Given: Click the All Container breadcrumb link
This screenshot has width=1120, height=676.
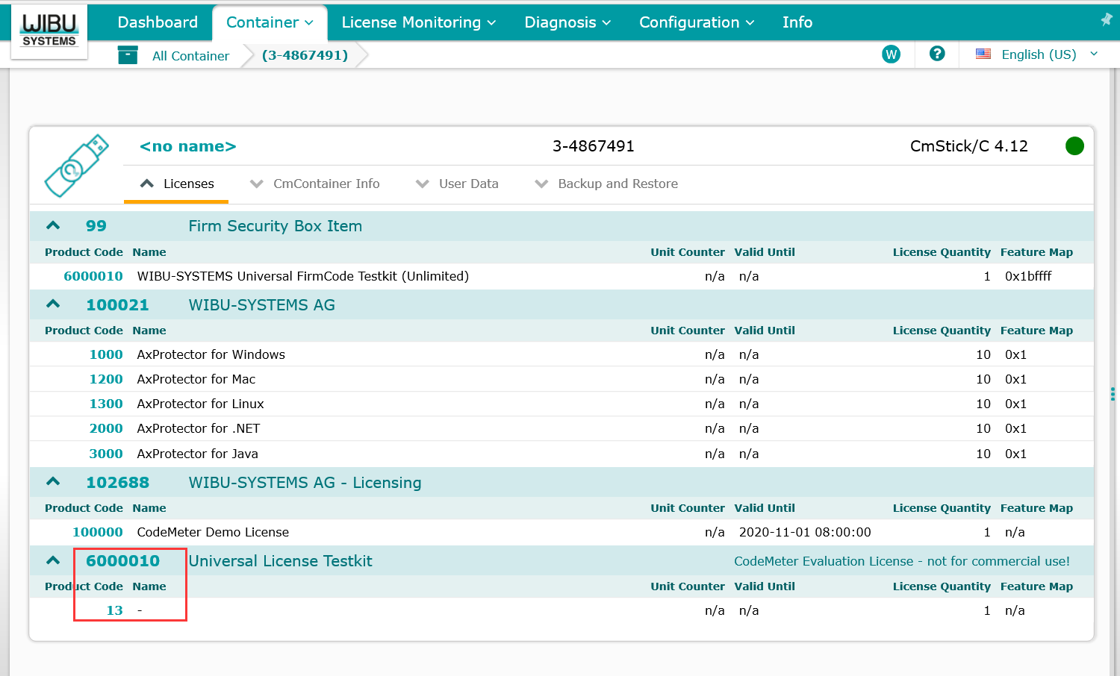Looking at the screenshot, I should pyautogui.click(x=190, y=56).
